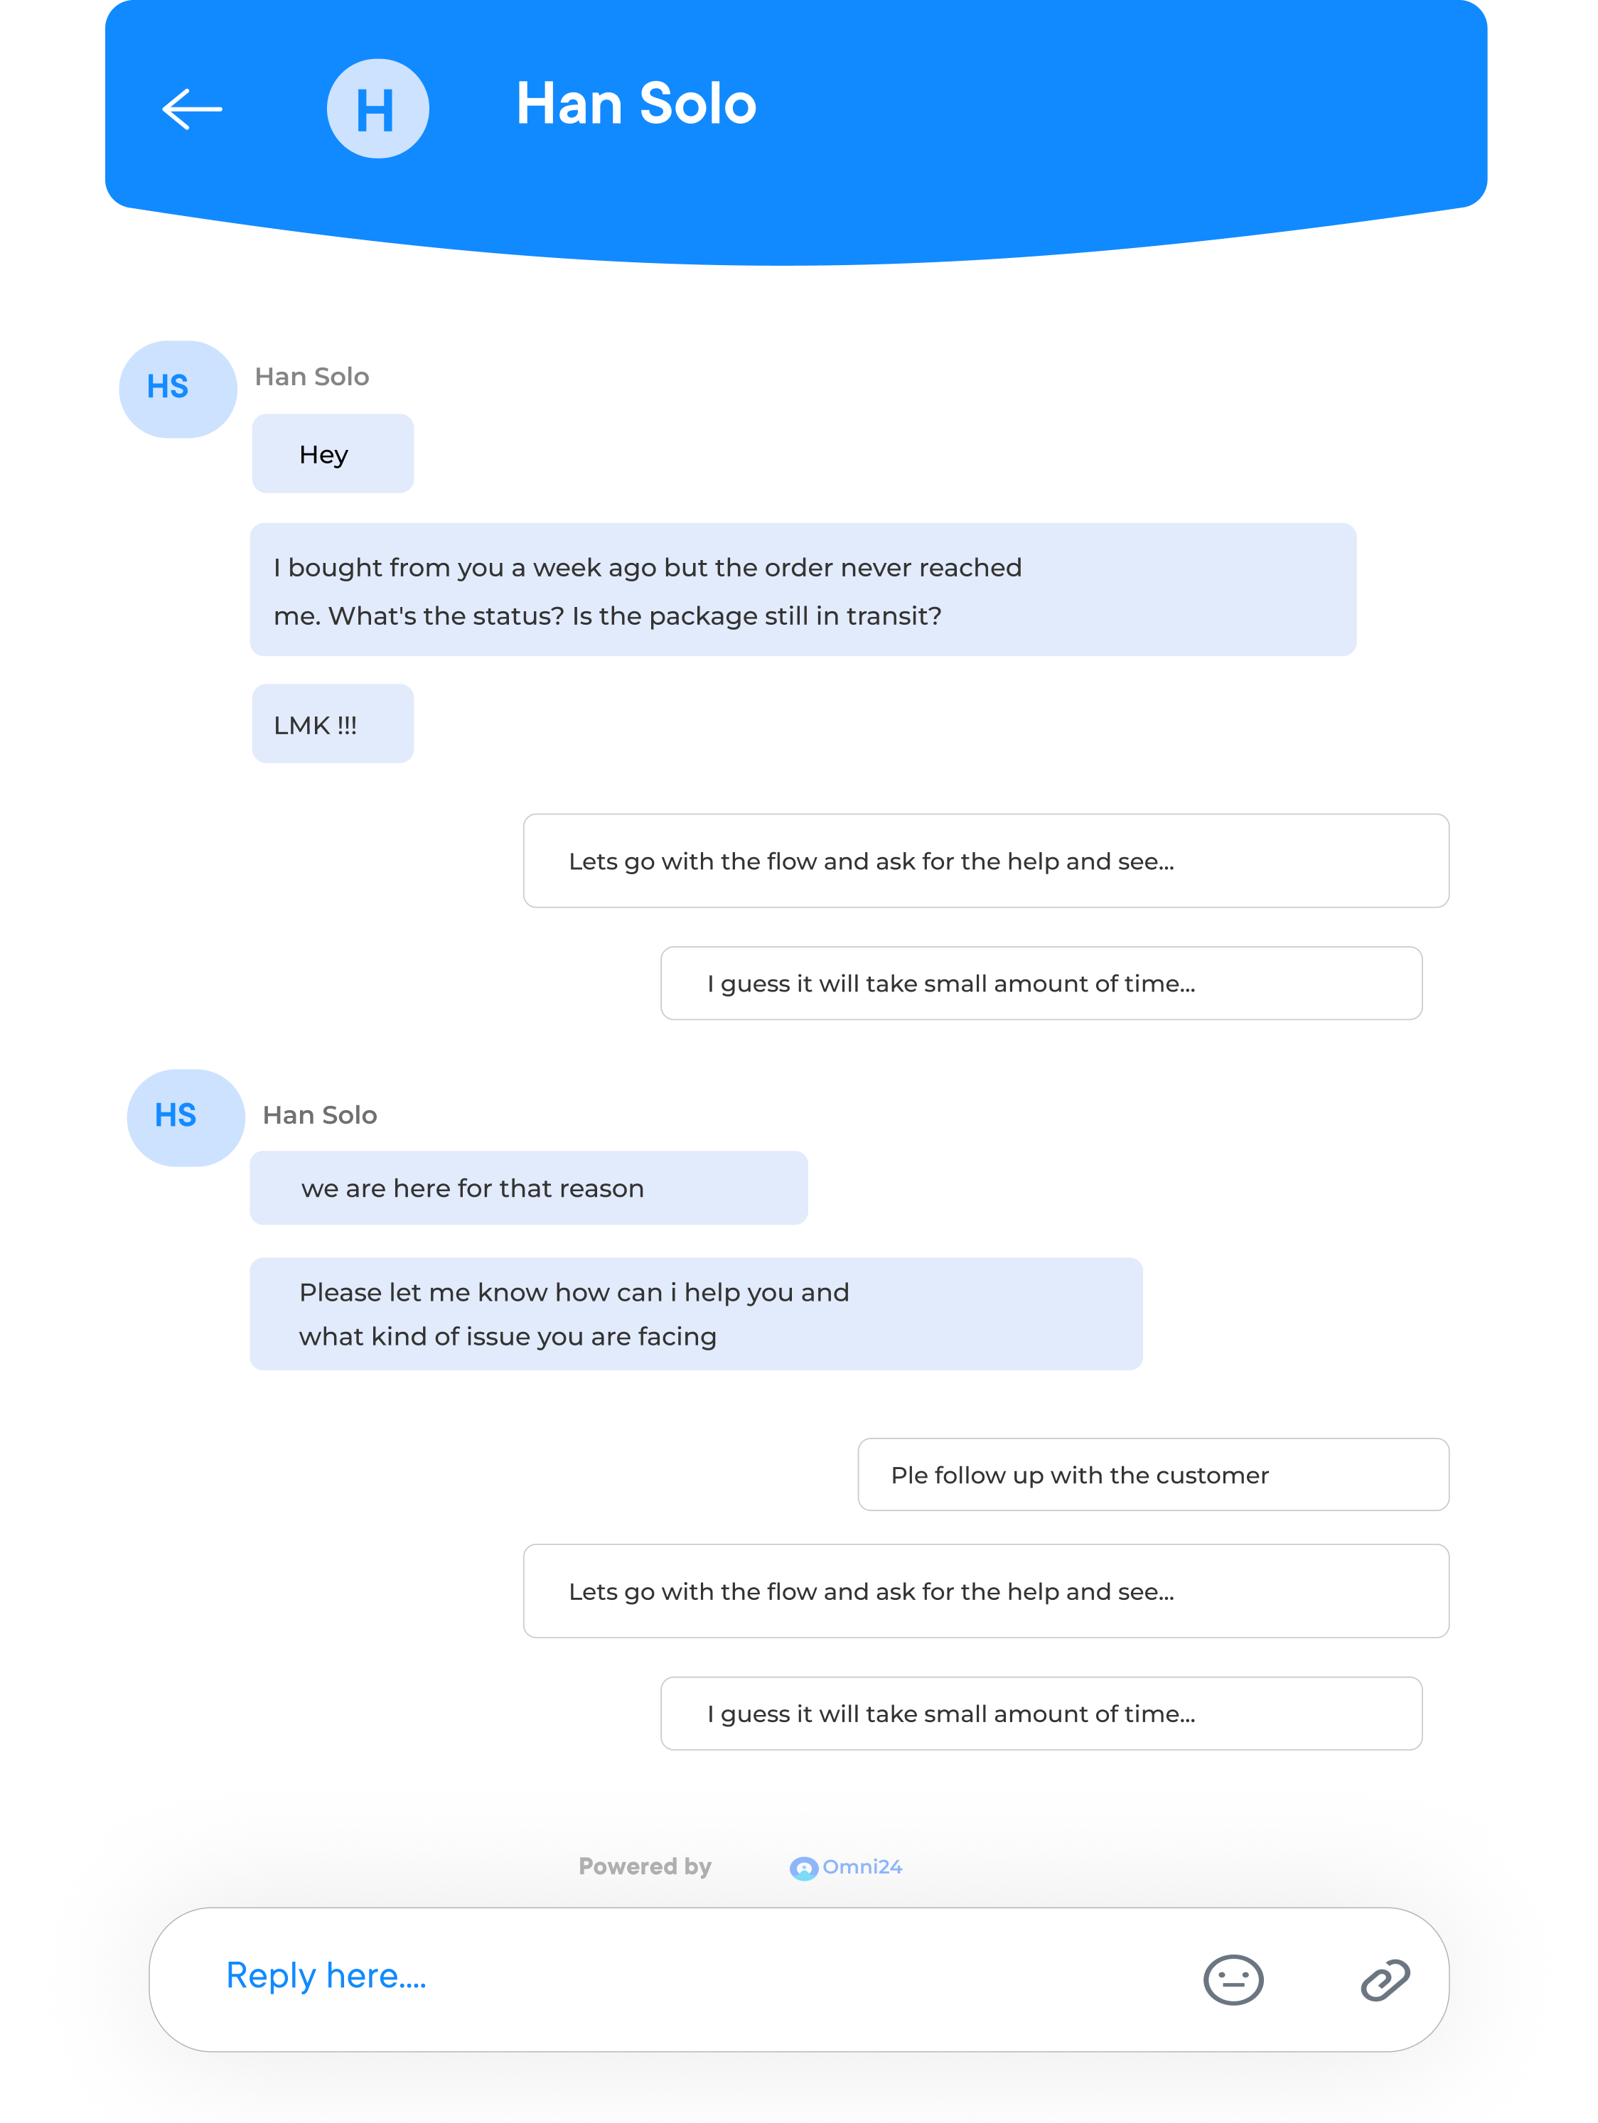
Task: Expand the last 'Lets go with the flow' reply
Action: (986, 1591)
